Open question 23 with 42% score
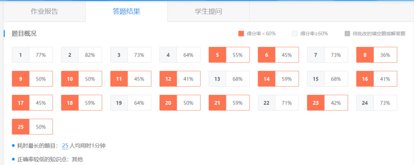414x165 pixels. click(327, 103)
